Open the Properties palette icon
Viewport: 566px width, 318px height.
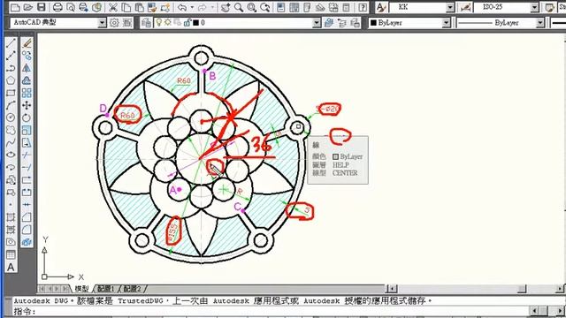[x=281, y=7]
